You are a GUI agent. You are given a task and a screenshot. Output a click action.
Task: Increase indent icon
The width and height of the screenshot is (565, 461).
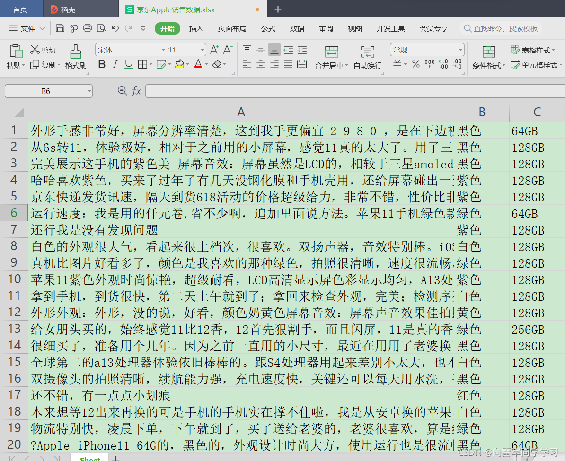302,50
